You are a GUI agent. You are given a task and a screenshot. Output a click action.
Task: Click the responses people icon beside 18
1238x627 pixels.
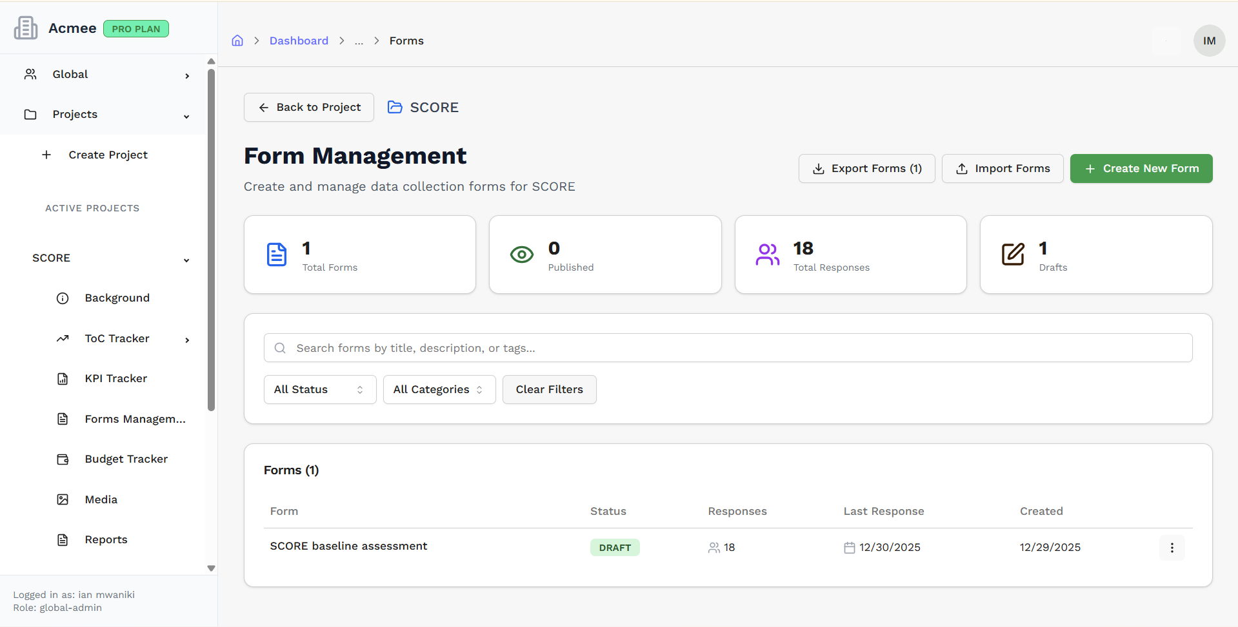(714, 548)
